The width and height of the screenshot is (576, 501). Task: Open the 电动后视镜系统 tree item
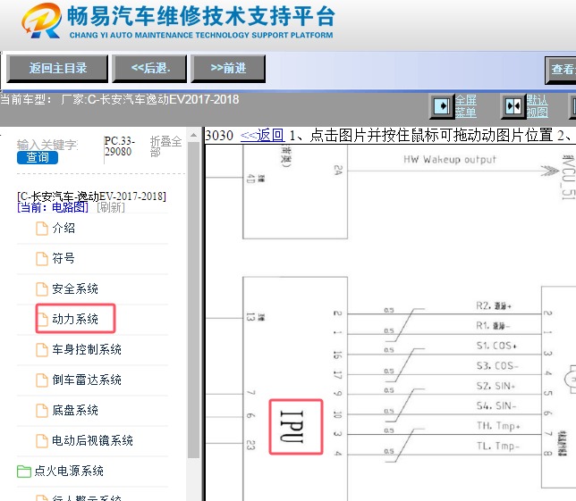coord(92,440)
